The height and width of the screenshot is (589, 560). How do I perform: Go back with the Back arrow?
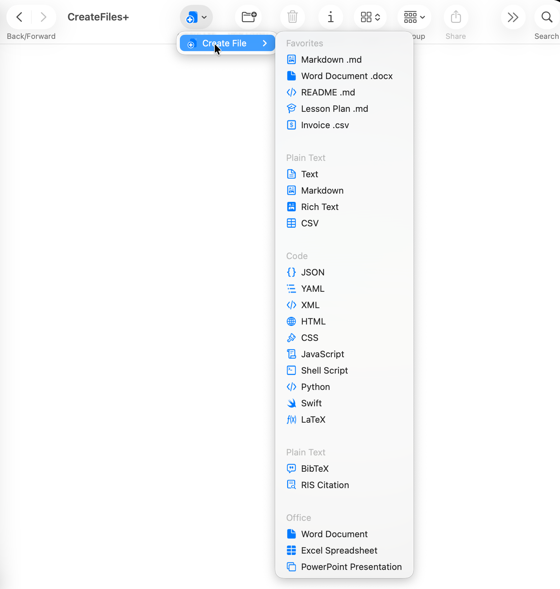pyautogui.click(x=19, y=17)
